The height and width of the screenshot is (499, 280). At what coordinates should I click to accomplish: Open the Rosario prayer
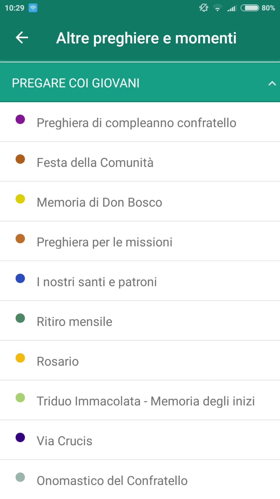click(58, 361)
